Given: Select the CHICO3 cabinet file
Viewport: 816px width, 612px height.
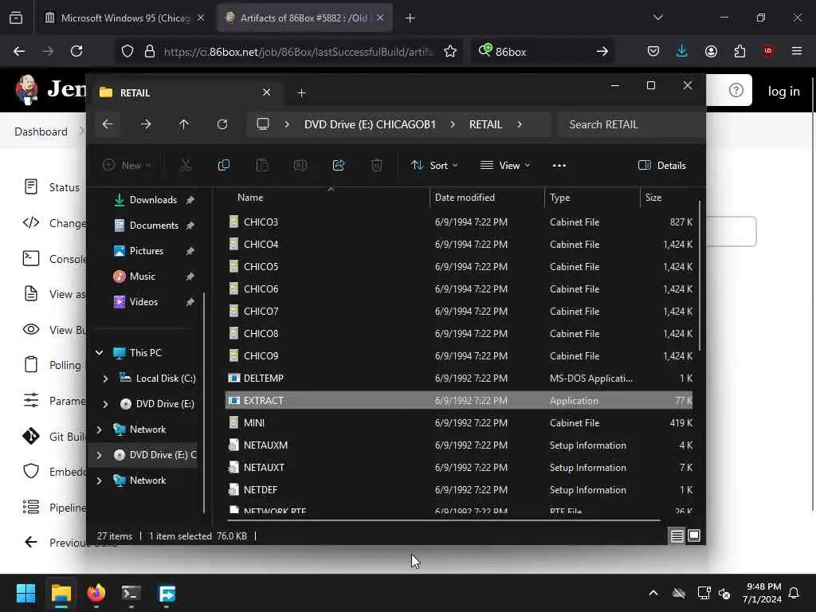Looking at the screenshot, I should [458, 222].
